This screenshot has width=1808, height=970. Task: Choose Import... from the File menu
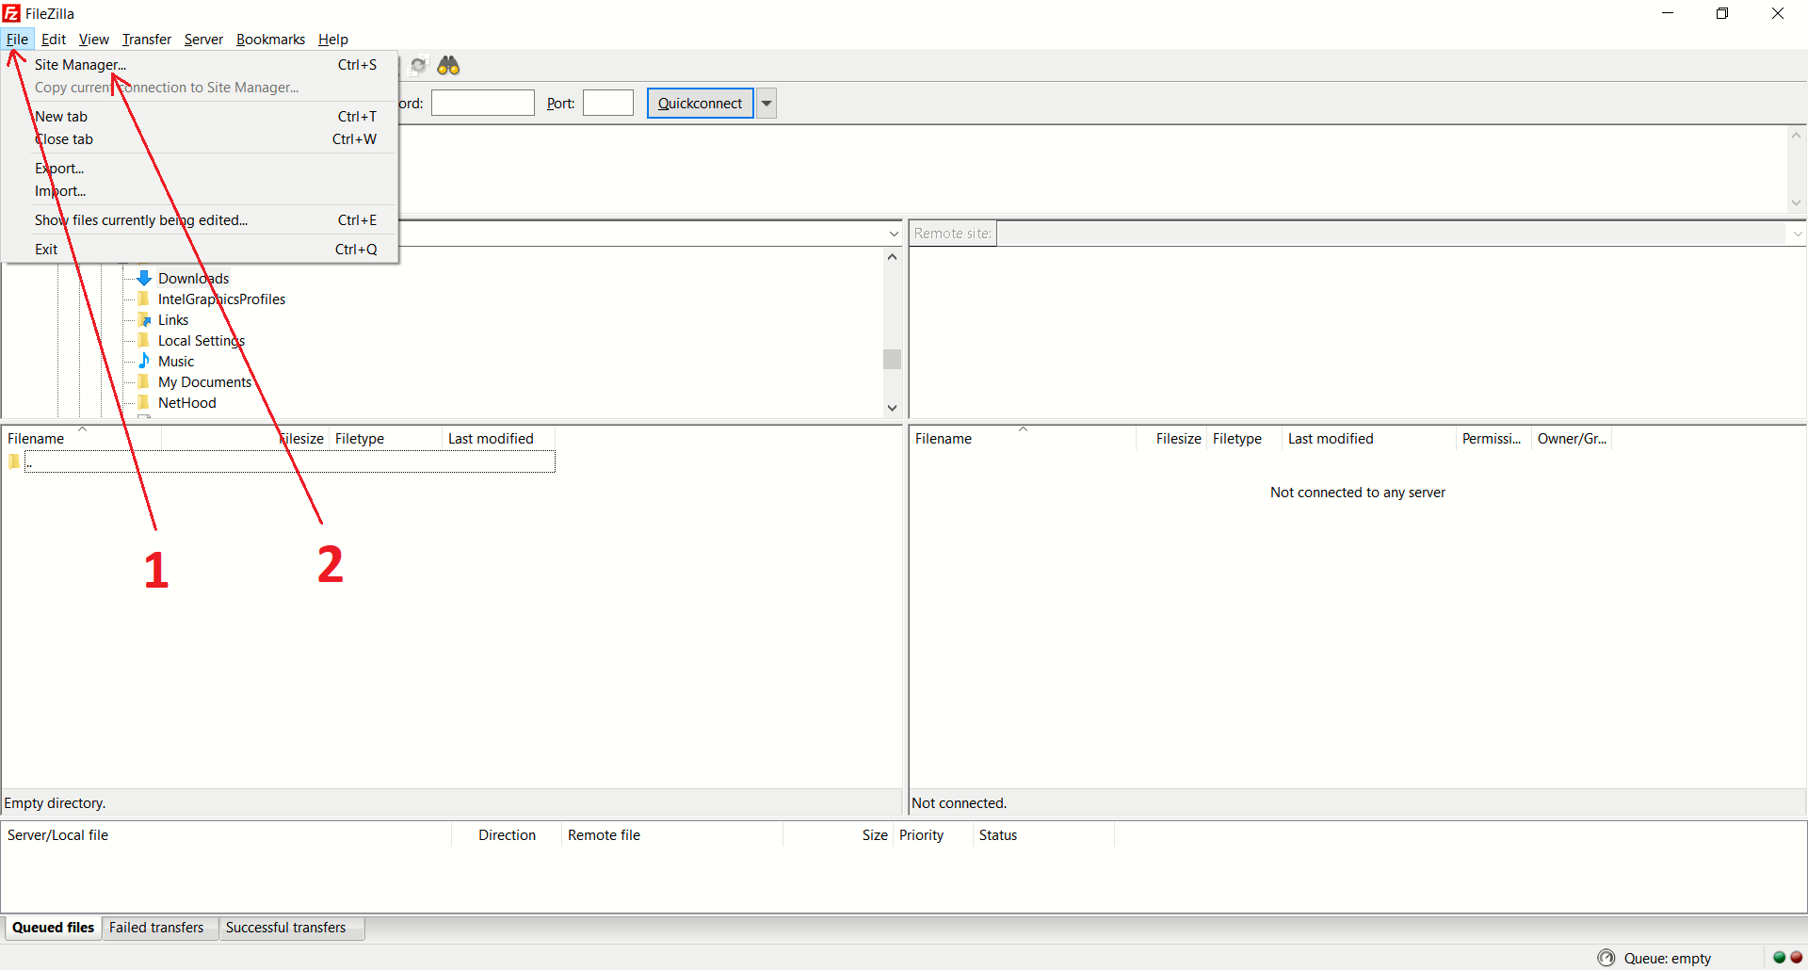(200, 191)
